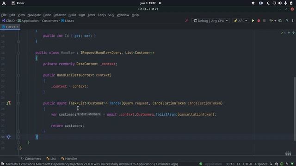Click the editor vertical scrollbar thumb

click(x=295, y=109)
